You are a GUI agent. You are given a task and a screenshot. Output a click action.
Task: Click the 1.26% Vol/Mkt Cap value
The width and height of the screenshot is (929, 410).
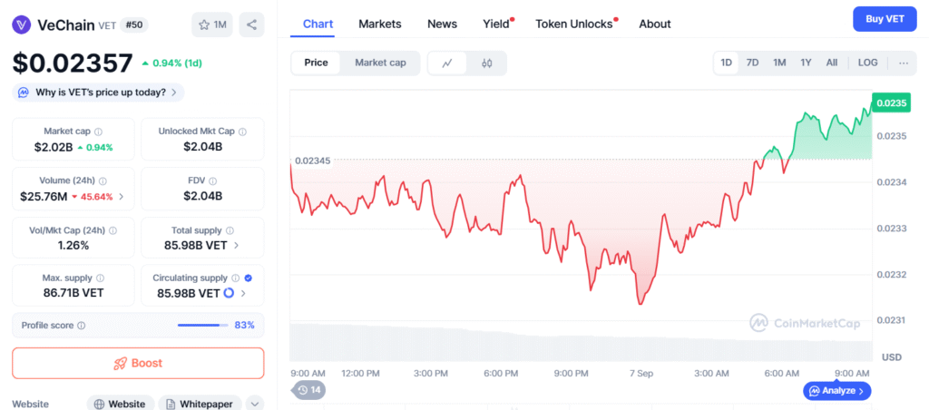(x=73, y=245)
